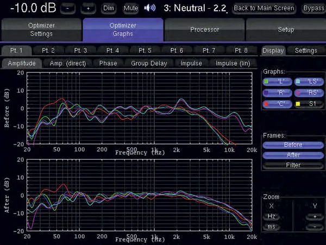
Task: Toggle the 'L' channel graph
Action: point(277,81)
